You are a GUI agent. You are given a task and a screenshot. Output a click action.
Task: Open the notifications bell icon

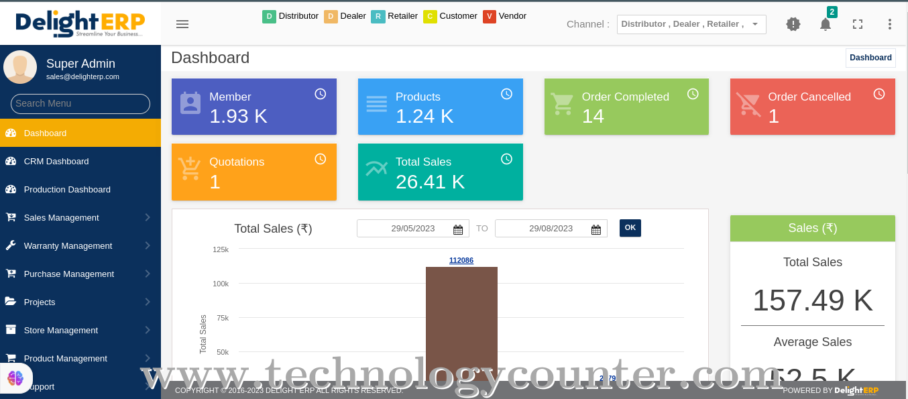point(826,24)
